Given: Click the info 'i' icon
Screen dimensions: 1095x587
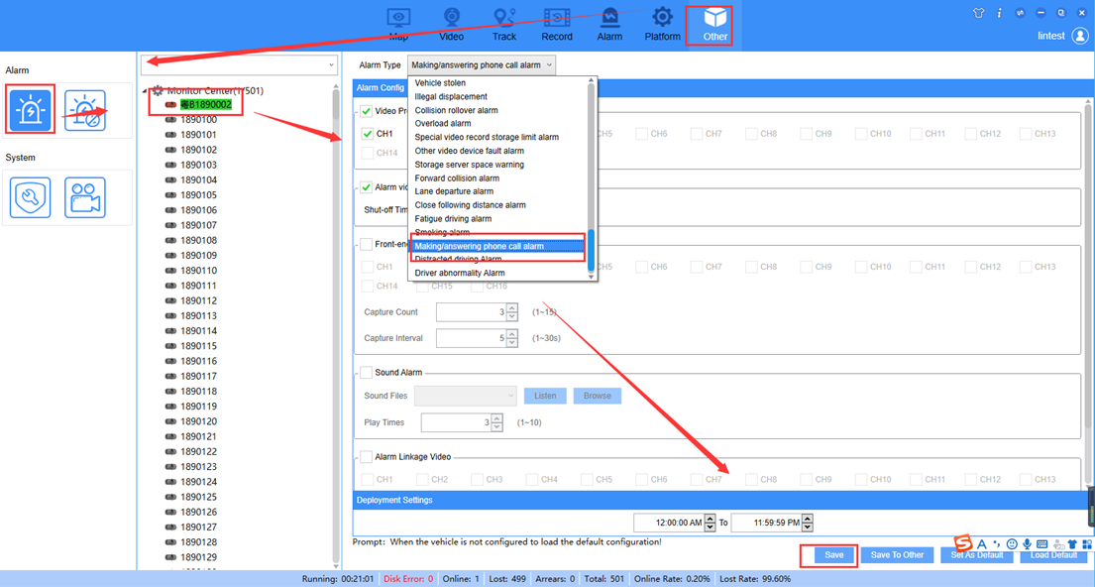Looking at the screenshot, I should coord(999,13).
